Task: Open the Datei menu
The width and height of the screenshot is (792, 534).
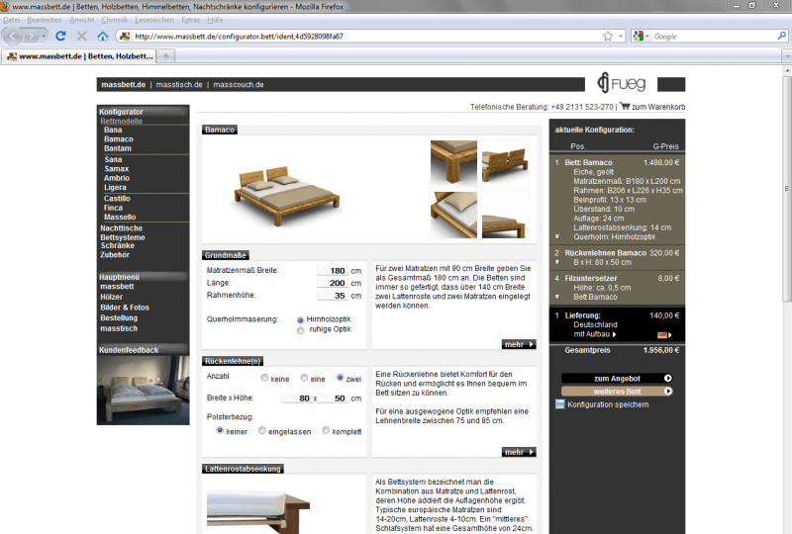Action: point(12,20)
